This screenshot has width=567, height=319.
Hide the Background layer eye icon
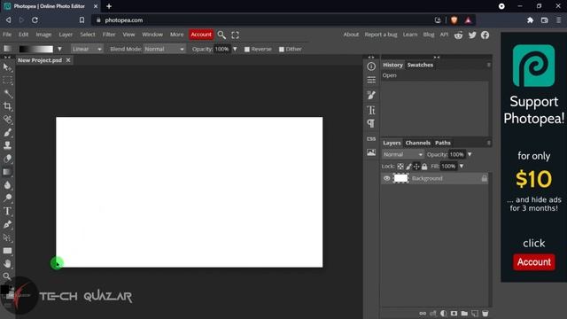tap(386, 178)
